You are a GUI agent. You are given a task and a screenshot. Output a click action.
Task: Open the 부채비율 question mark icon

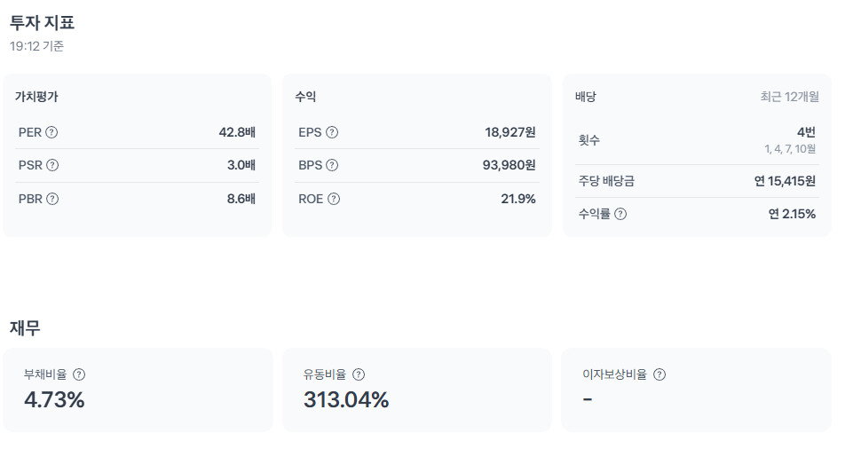point(79,374)
